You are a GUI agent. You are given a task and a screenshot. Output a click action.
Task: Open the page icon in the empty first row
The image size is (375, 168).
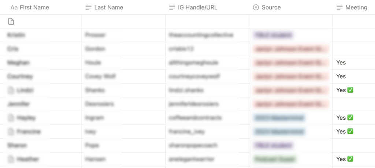[x=11, y=22]
